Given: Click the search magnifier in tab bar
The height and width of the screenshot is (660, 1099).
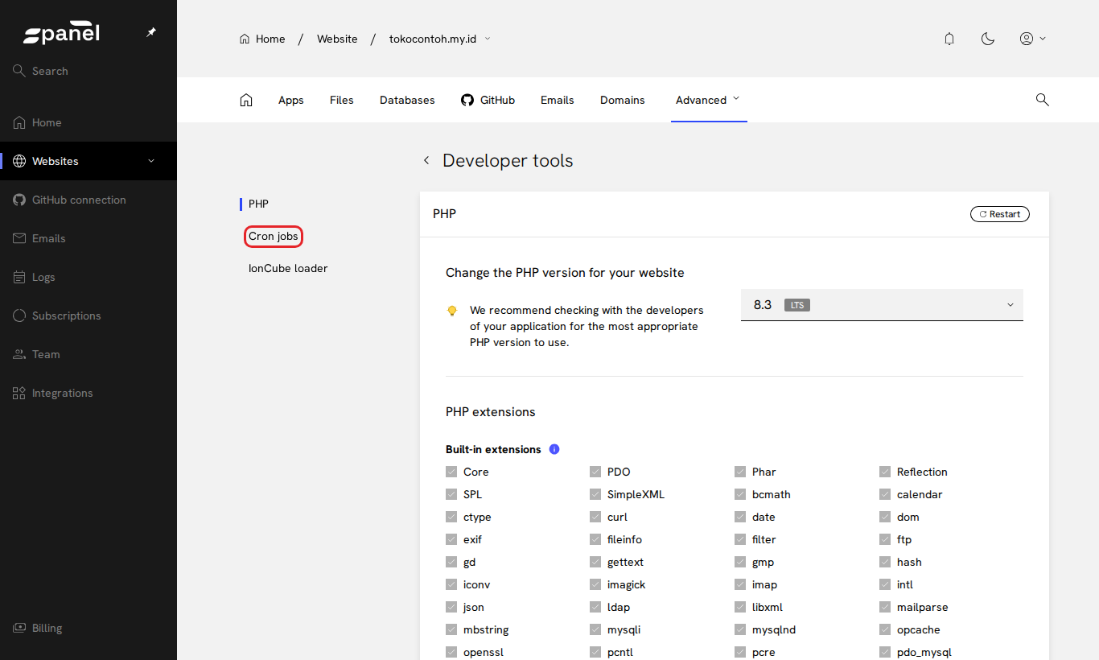Looking at the screenshot, I should coord(1042,100).
